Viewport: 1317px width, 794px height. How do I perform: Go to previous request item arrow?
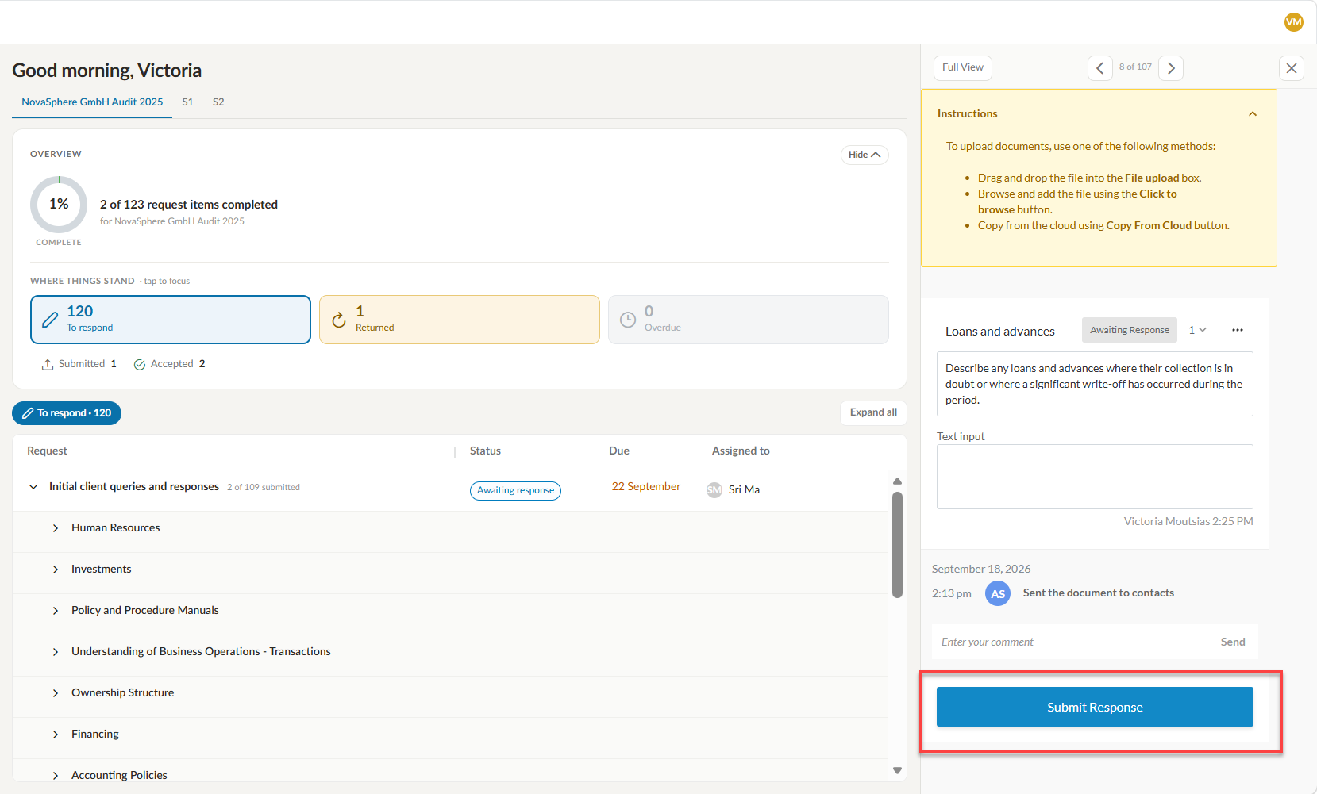(1099, 68)
